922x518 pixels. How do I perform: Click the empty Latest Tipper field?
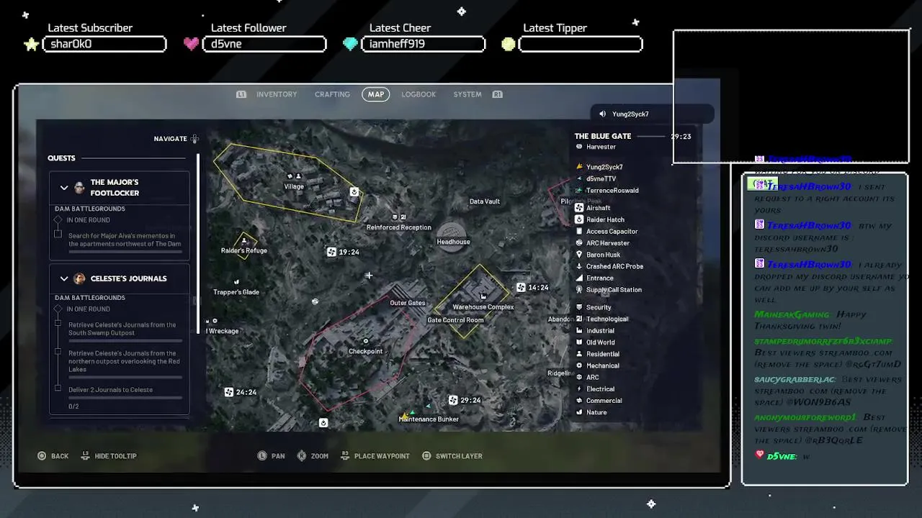[x=580, y=44]
